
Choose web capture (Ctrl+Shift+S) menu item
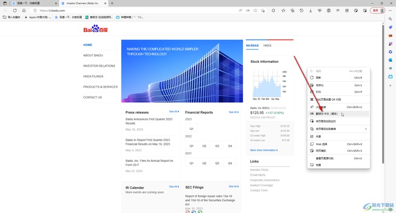pos(339,151)
